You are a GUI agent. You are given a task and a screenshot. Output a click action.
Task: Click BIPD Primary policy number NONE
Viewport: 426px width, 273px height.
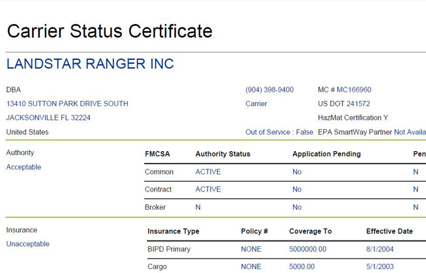pyautogui.click(x=251, y=249)
